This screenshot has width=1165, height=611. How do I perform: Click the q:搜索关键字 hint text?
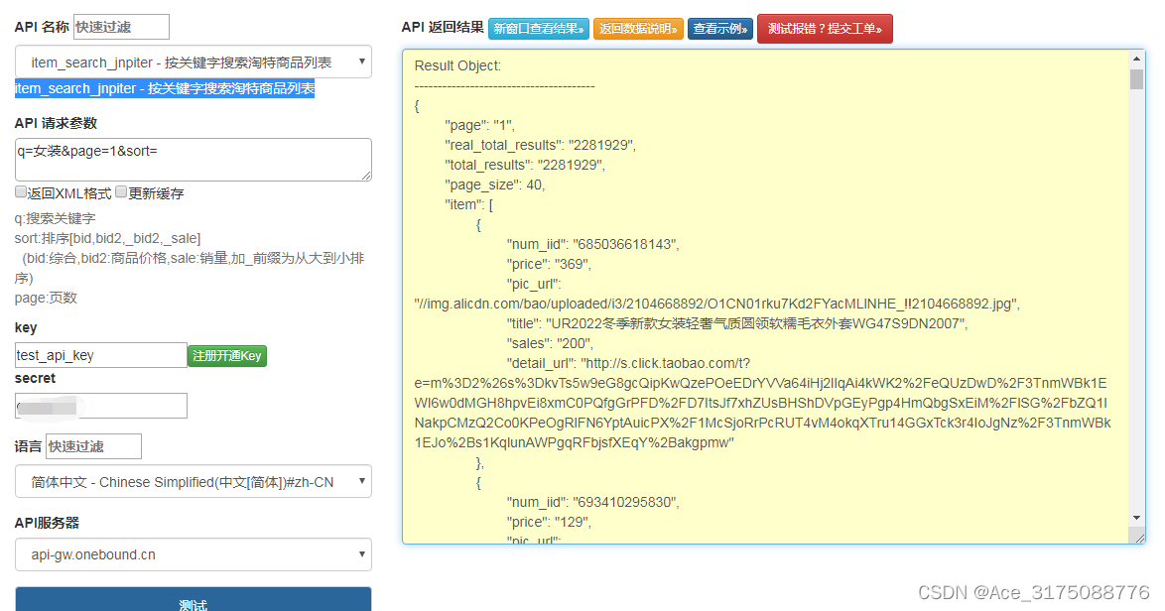coord(55,218)
